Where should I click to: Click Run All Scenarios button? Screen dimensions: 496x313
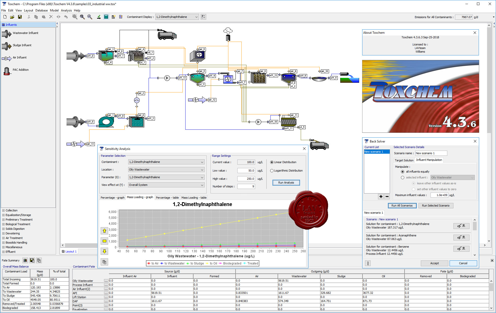pyautogui.click(x=402, y=206)
